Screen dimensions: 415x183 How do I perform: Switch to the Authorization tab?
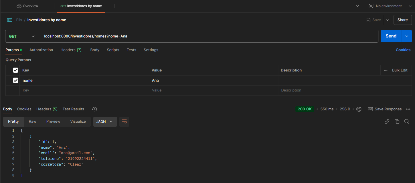pos(41,50)
